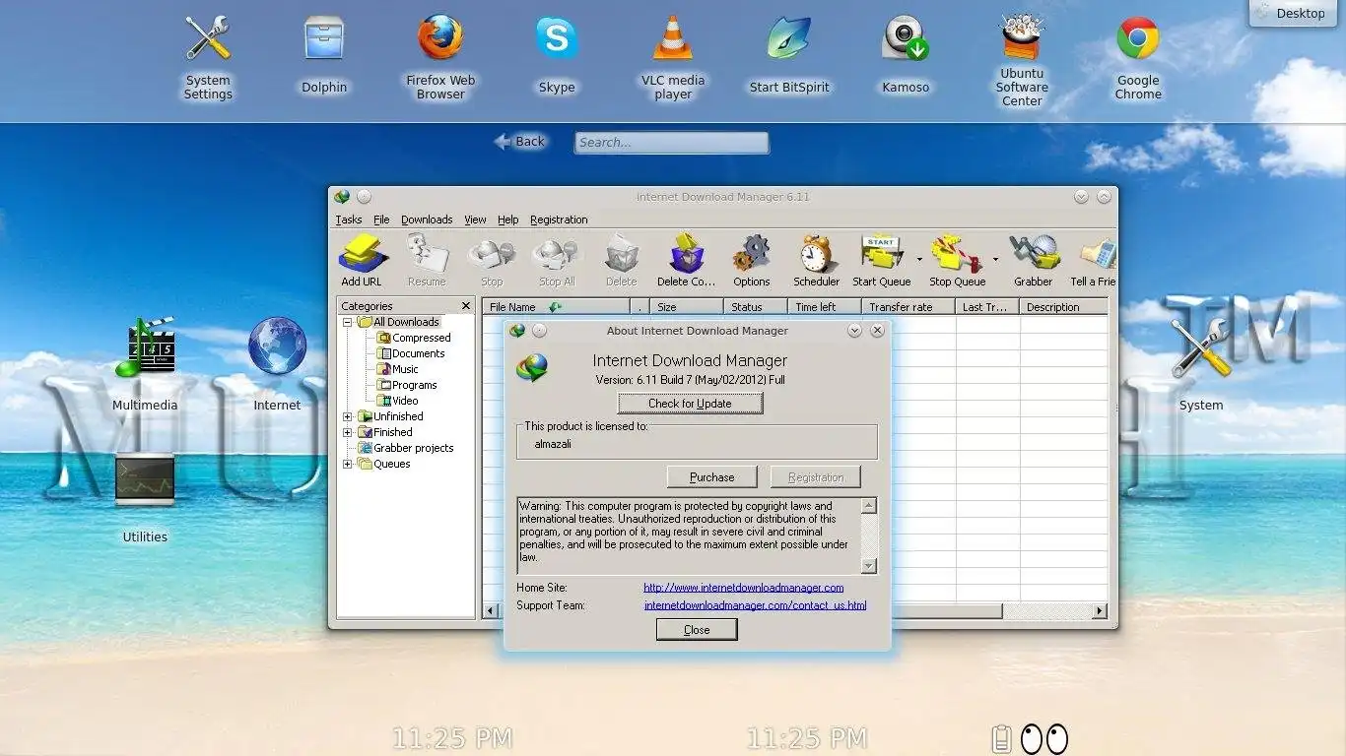Open the Grabber tool icon

click(x=1034, y=254)
